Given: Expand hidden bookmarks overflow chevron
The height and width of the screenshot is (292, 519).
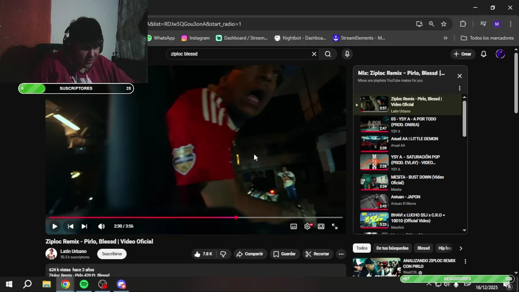Looking at the screenshot, I should 446,38.
